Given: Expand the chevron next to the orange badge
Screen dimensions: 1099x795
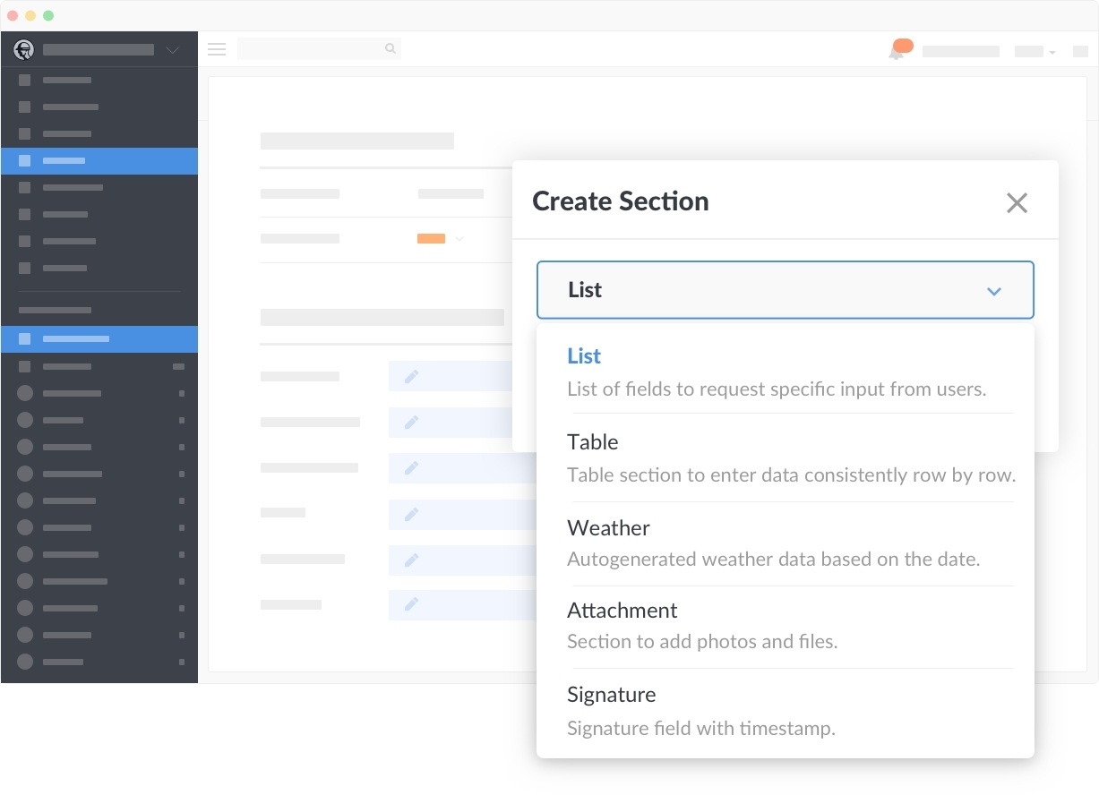Looking at the screenshot, I should pyautogui.click(x=459, y=239).
